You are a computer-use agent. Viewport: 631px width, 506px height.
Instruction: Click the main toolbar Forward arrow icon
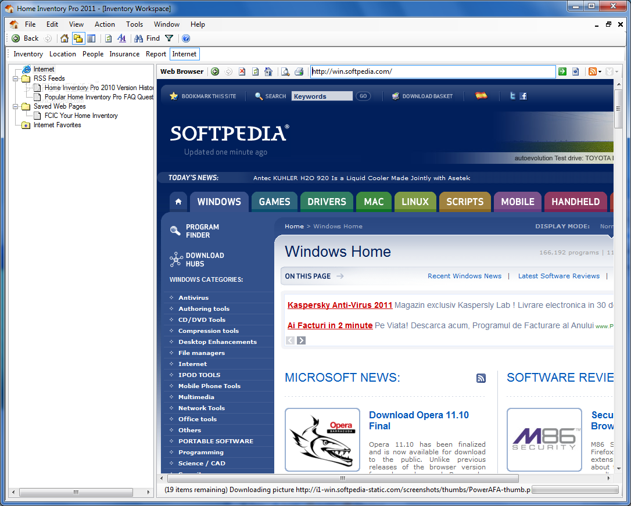(x=48, y=38)
